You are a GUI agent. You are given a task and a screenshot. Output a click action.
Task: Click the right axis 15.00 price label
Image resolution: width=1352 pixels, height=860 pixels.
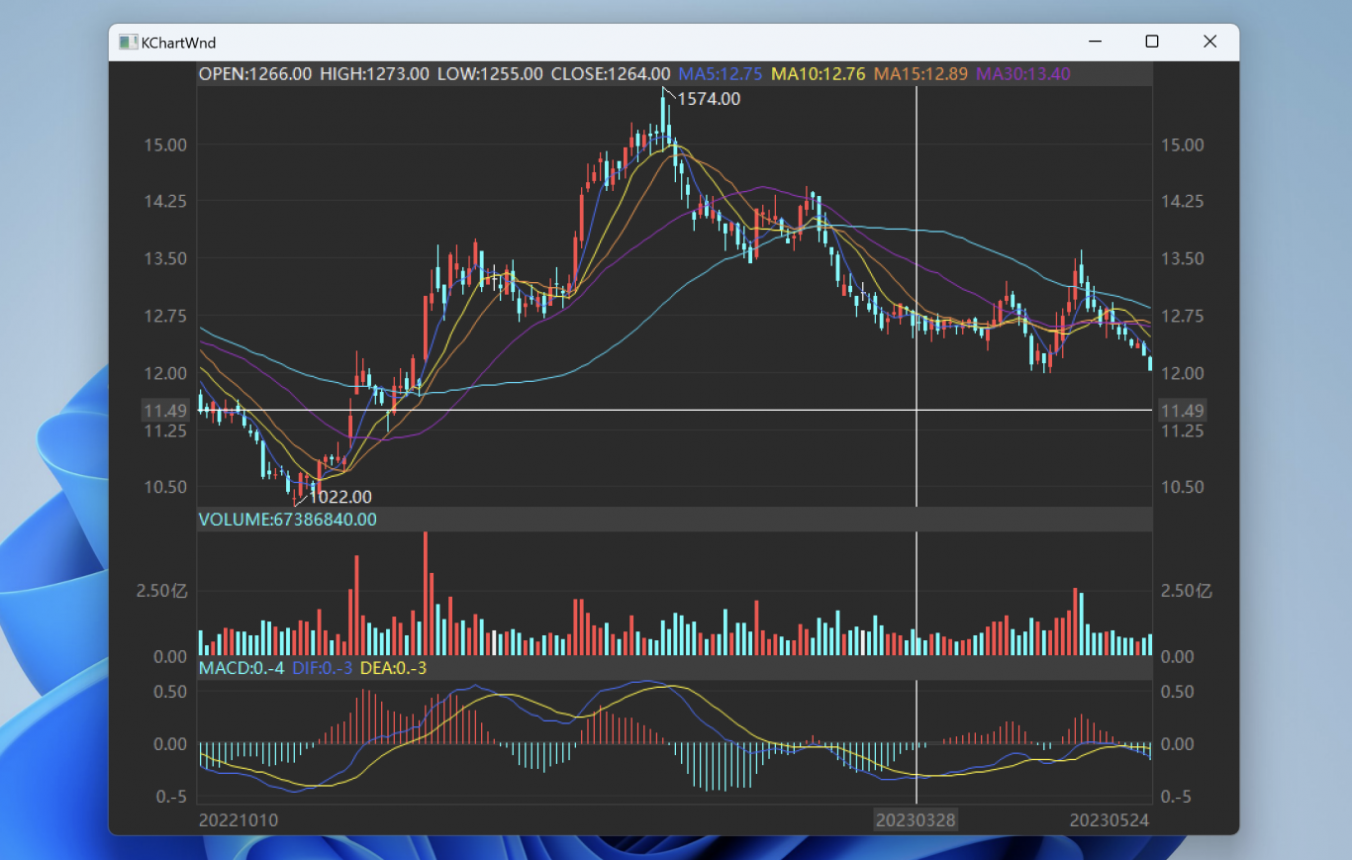pos(1183,144)
